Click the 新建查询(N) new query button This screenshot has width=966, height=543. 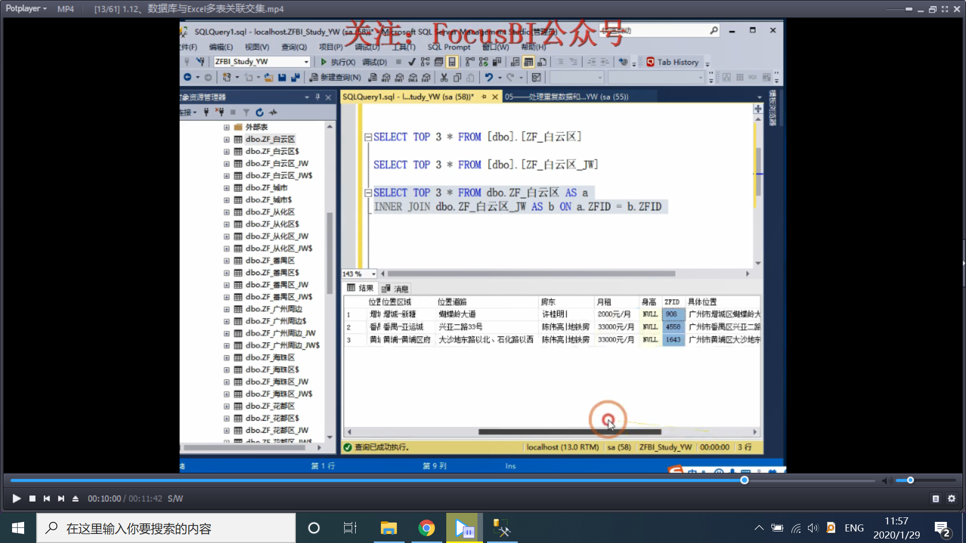coord(335,77)
